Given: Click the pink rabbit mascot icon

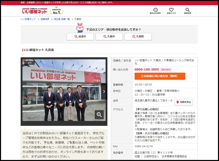Looking at the screenshot, I should pos(80,28).
